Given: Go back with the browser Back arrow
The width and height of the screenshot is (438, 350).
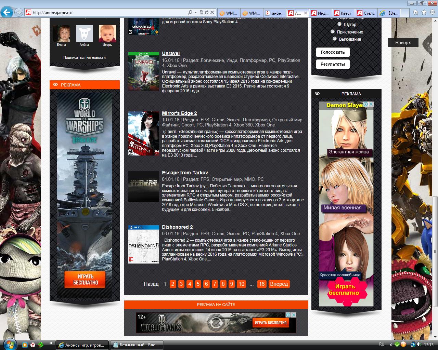Looking at the screenshot, I should click(x=7, y=13).
